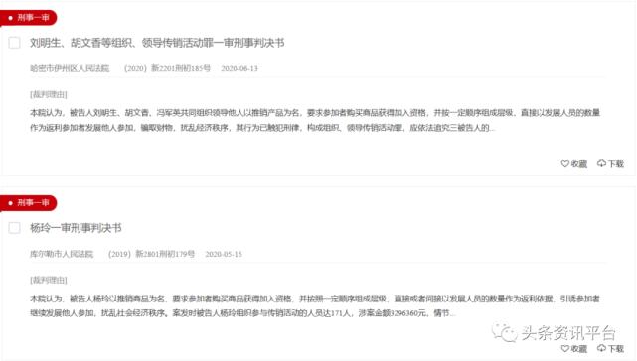The width and height of the screenshot is (637, 361).
Task: Click cloud download icon on 杨玲 case card
Action: click(x=601, y=348)
